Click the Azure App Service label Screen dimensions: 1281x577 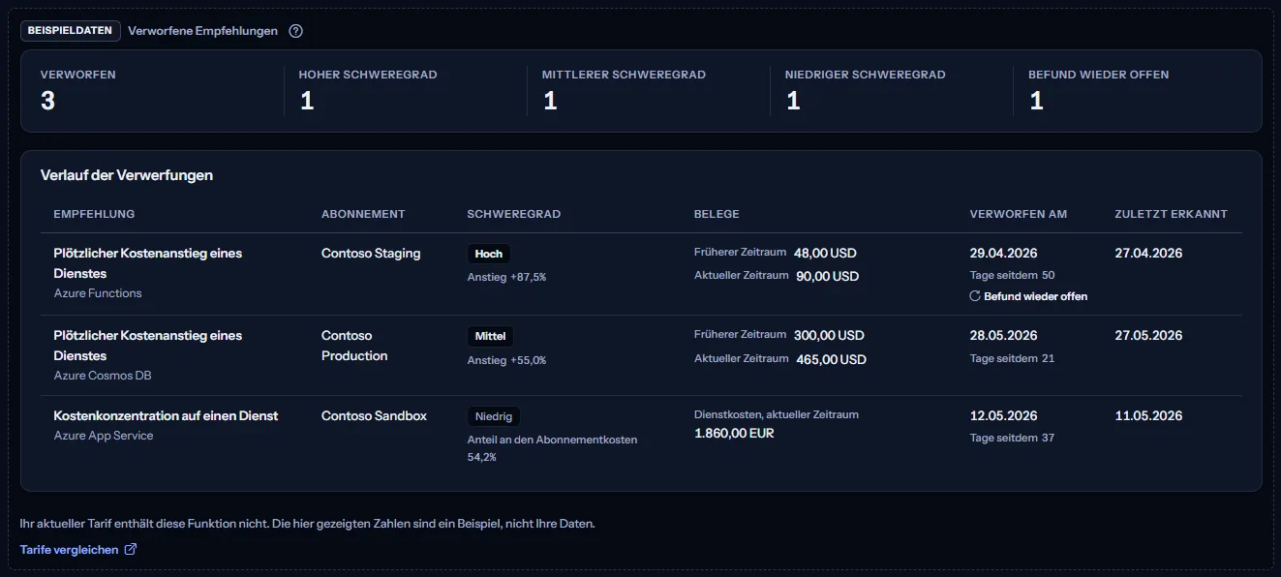point(104,436)
